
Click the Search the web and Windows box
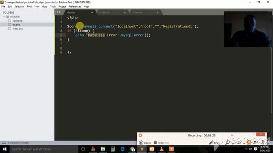click(44, 149)
